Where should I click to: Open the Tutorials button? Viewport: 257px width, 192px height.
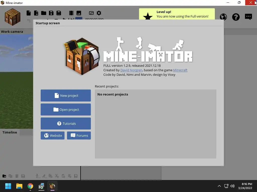click(66, 123)
